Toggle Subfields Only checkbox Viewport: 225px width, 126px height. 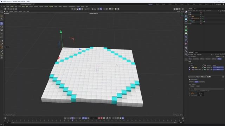pos(208,91)
